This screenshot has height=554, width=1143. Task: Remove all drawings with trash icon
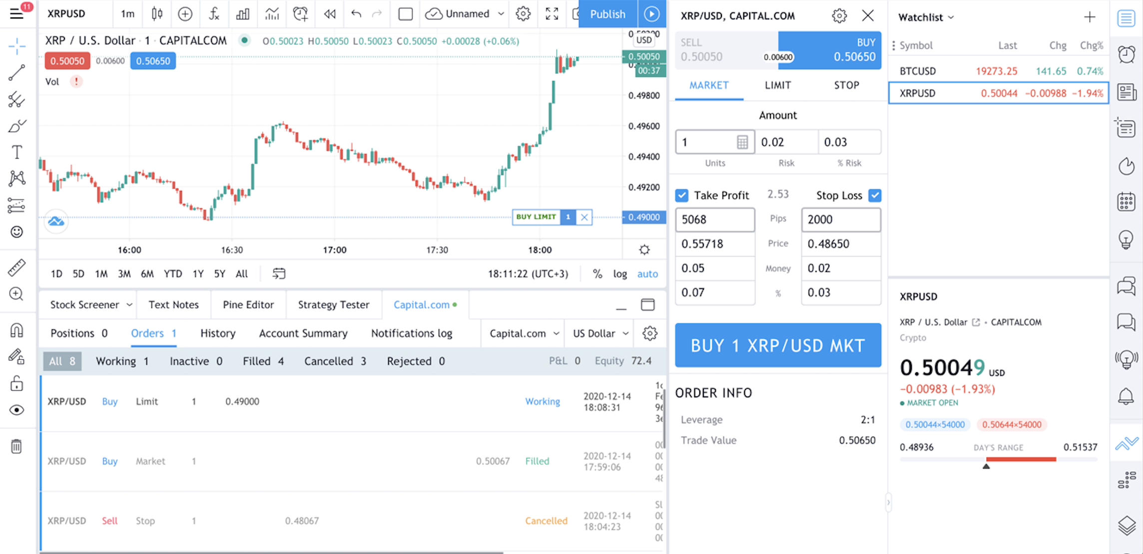click(16, 446)
